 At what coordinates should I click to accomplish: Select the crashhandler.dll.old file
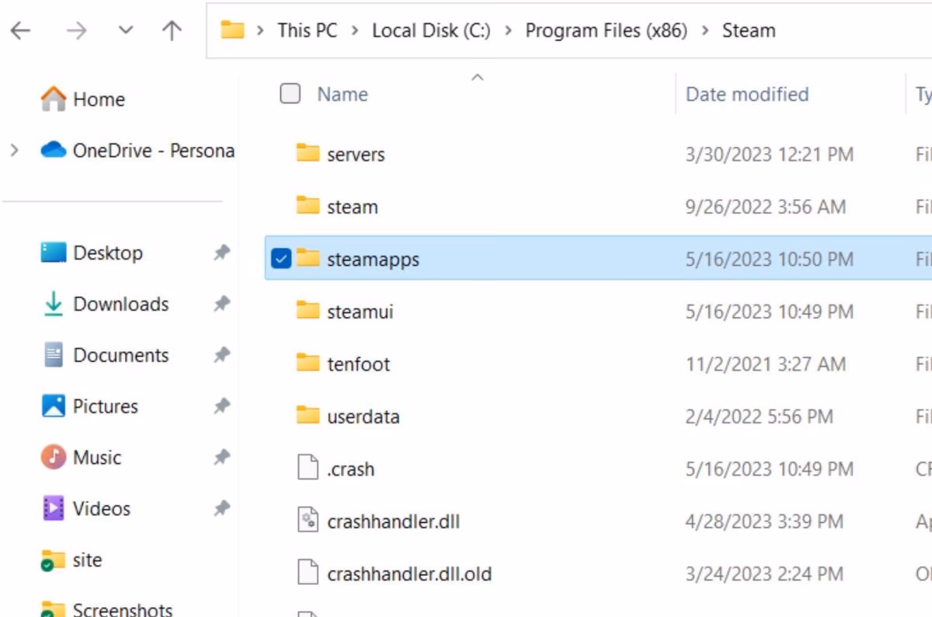click(409, 574)
